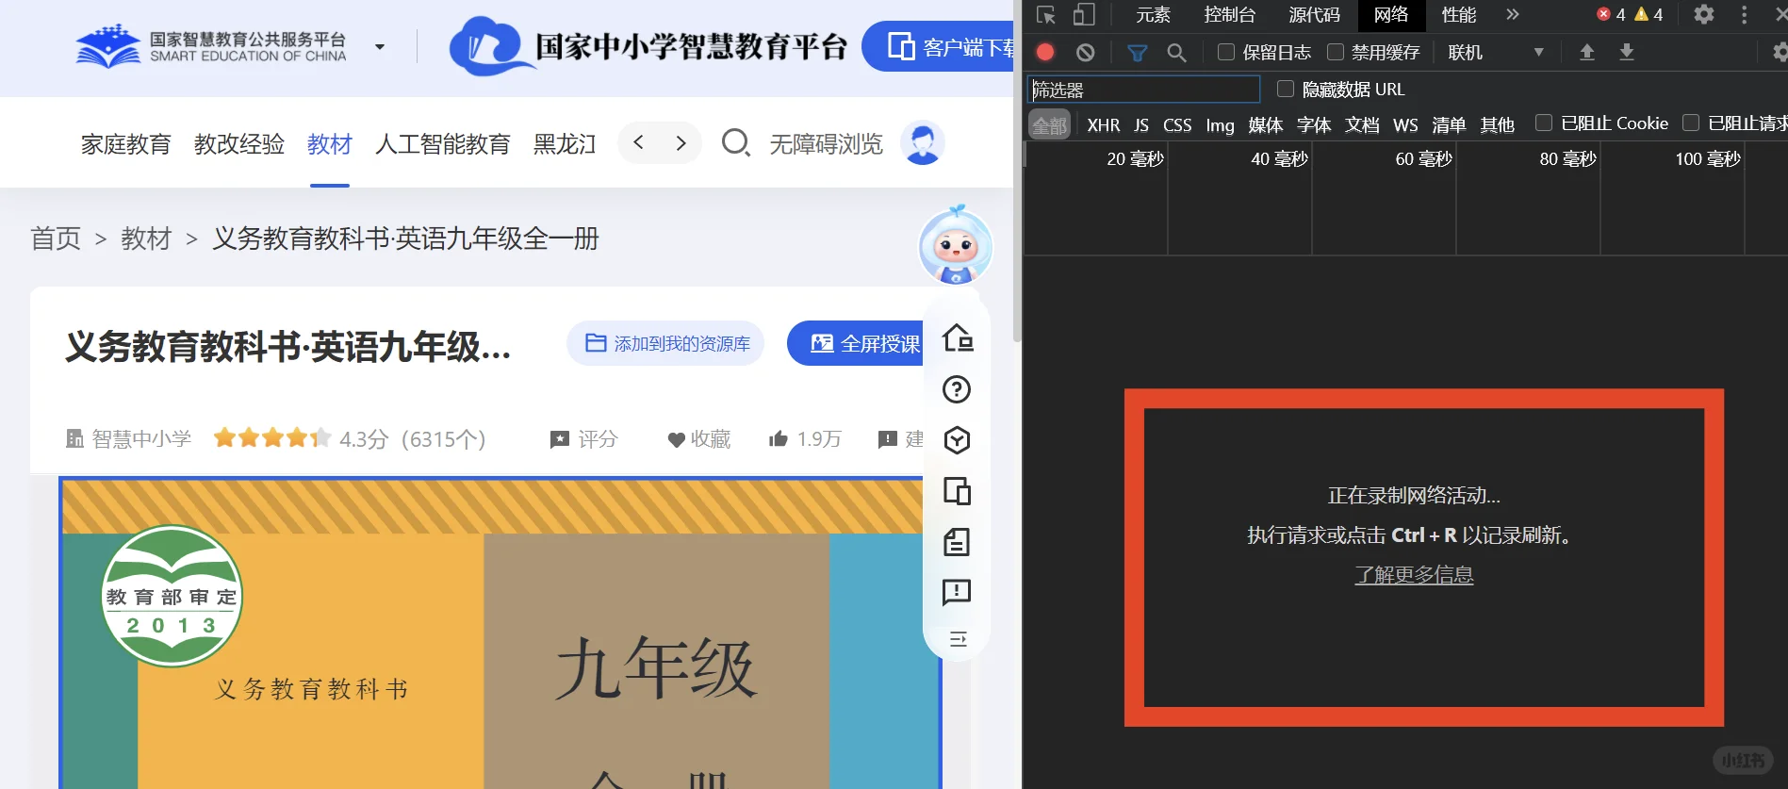The height and width of the screenshot is (789, 1788).
Task: Click the client device icon in sidebar
Action: [957, 491]
